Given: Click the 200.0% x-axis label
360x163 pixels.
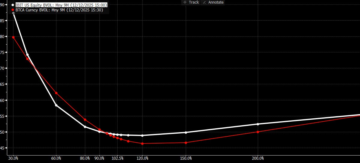Looking at the screenshot, I should (258, 158).
